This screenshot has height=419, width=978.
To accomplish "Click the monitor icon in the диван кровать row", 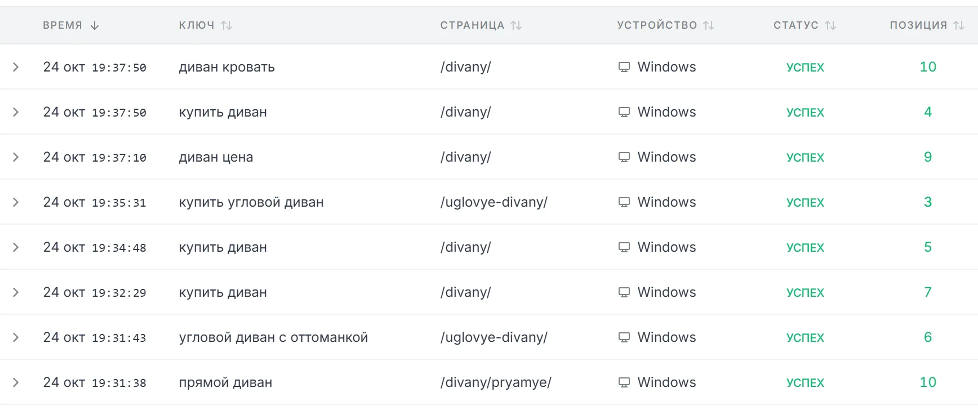I will point(624,67).
